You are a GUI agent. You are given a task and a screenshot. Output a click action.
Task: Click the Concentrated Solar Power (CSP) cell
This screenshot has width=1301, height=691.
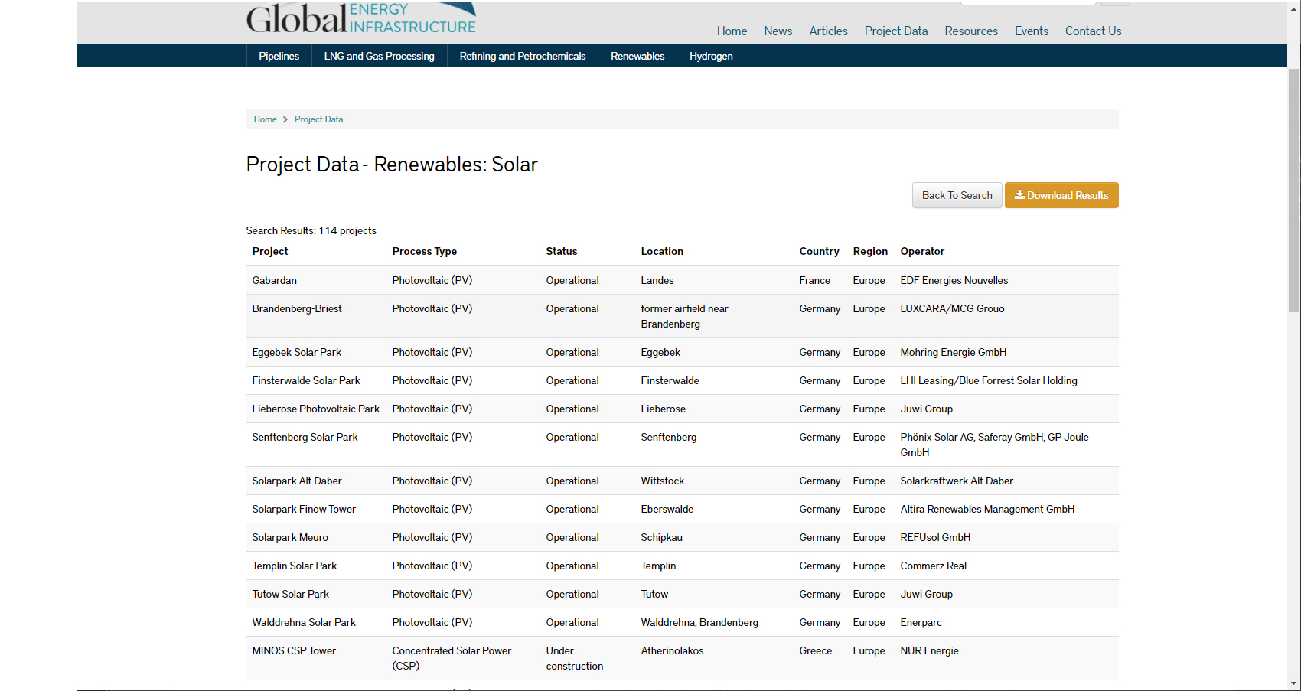click(x=452, y=658)
